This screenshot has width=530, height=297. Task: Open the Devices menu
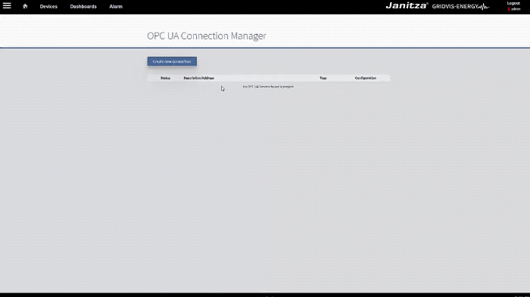[x=48, y=6]
